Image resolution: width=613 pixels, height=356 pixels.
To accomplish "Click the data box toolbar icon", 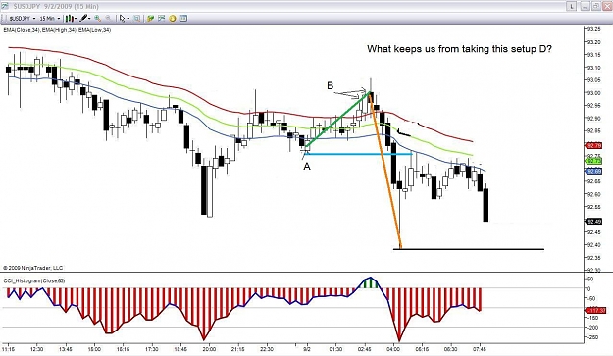I will pyautogui.click(x=137, y=19).
